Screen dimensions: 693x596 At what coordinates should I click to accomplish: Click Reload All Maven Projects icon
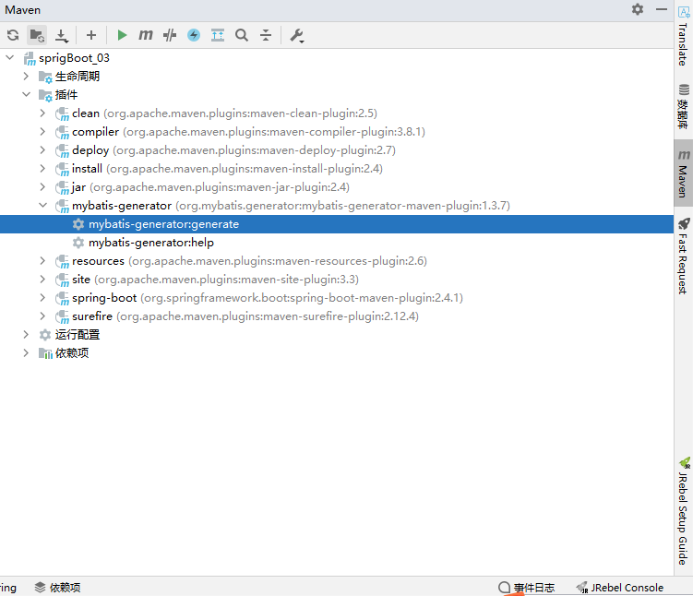[13, 35]
